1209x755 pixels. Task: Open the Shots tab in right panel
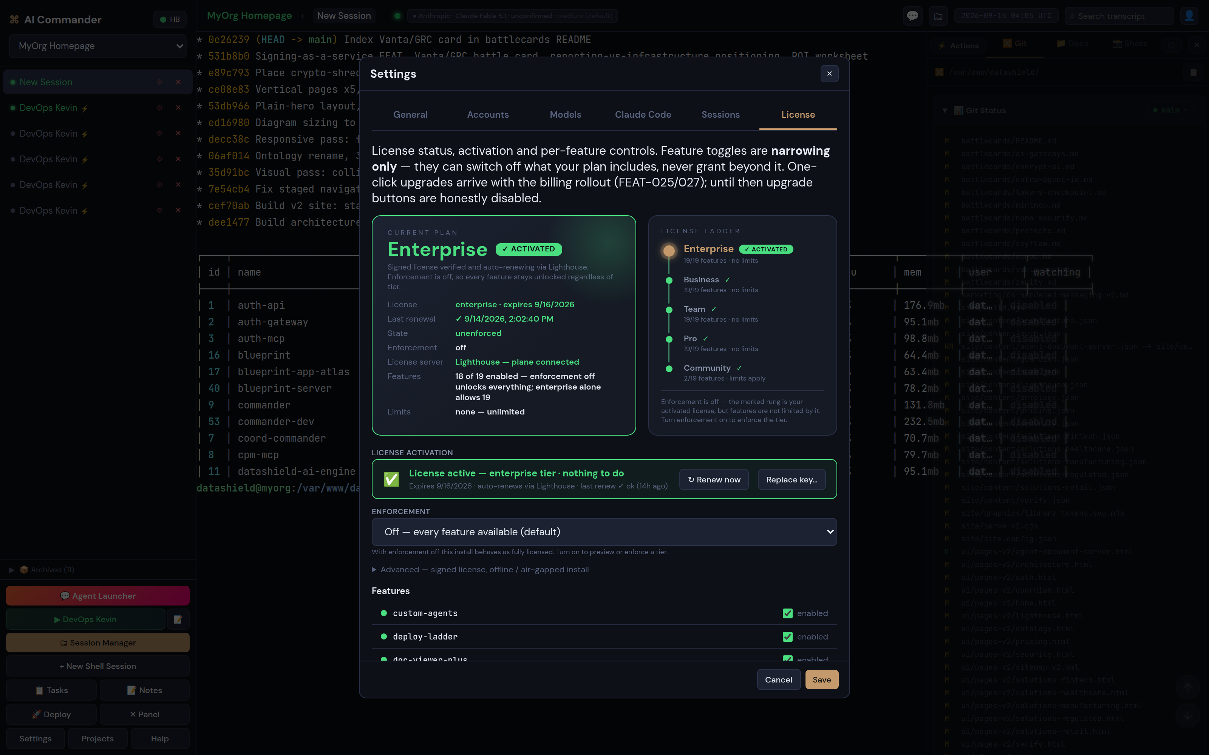click(x=1130, y=43)
